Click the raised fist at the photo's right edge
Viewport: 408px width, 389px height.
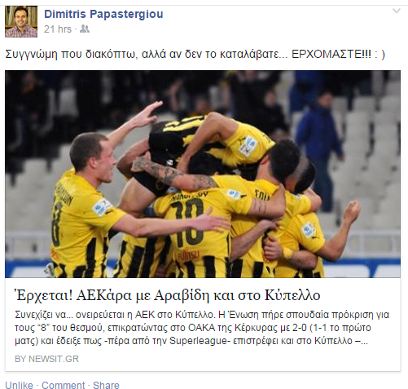point(353,212)
